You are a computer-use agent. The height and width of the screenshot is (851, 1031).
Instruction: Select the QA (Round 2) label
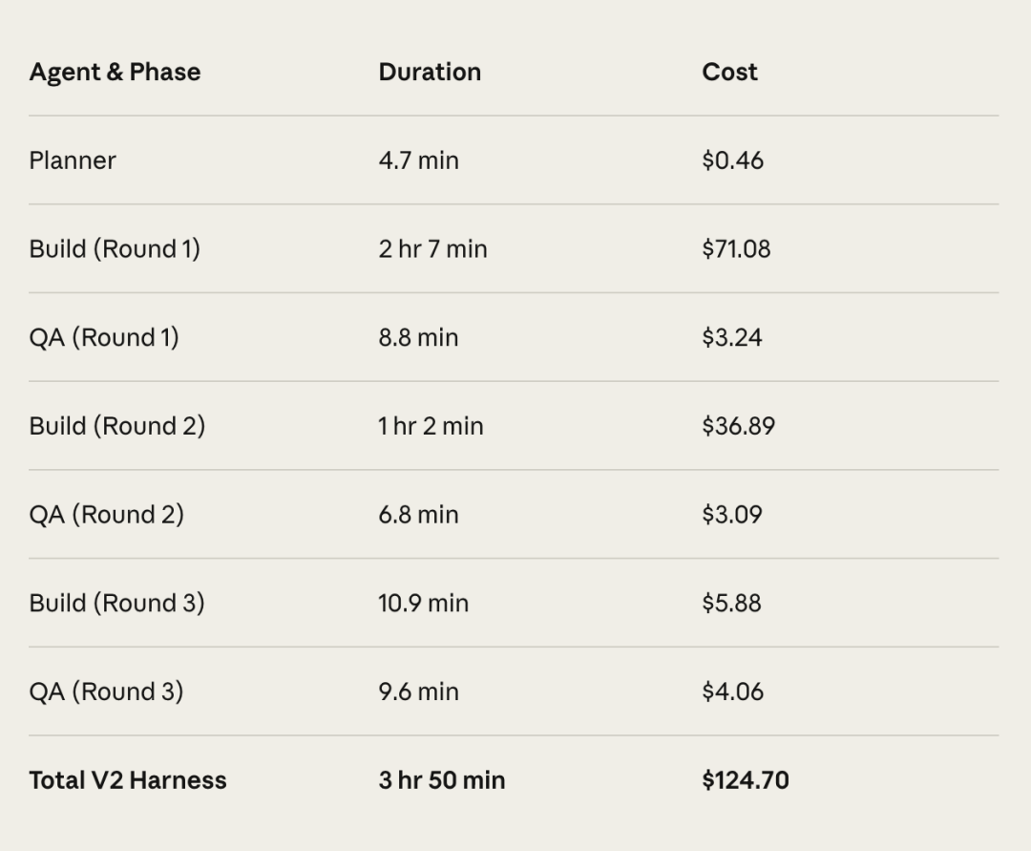106,515
